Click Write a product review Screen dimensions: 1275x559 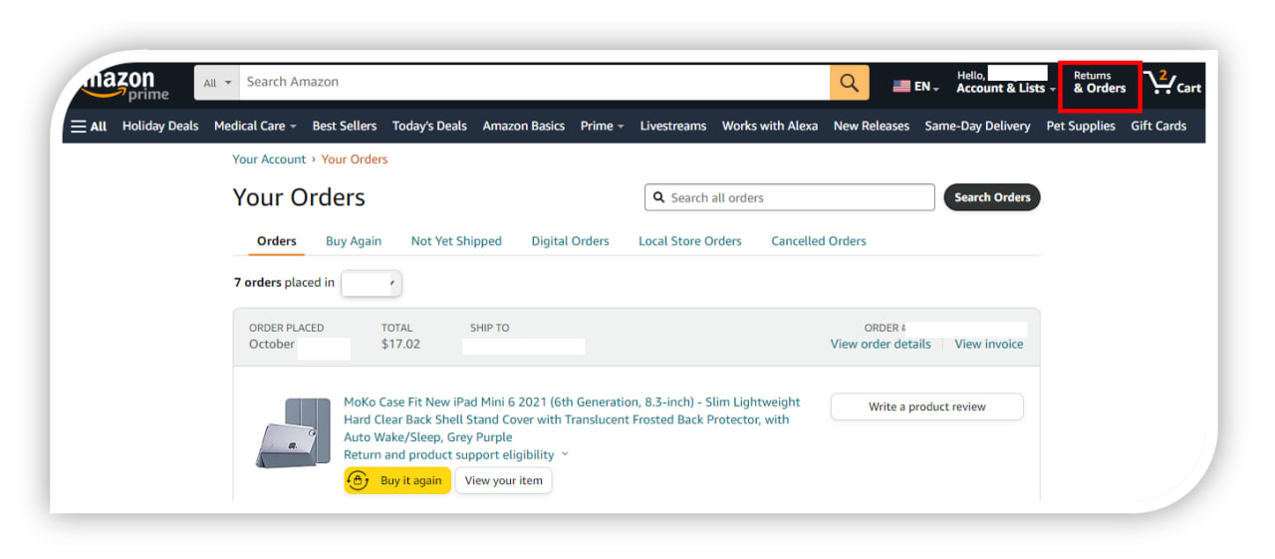[927, 407]
